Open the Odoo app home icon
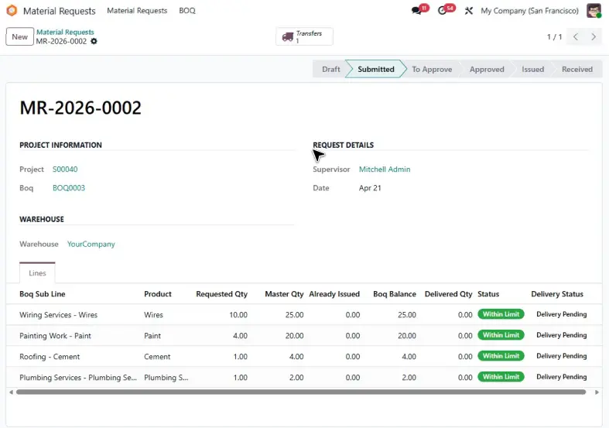The height and width of the screenshot is (428, 609). tap(12, 11)
